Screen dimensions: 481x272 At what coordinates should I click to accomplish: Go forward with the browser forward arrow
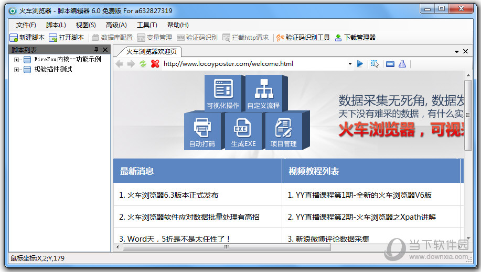click(x=131, y=64)
